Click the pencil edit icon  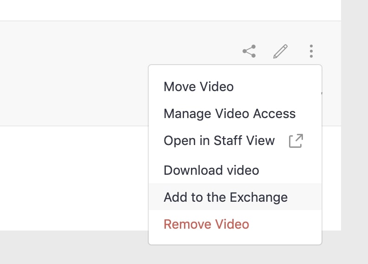[x=280, y=51]
